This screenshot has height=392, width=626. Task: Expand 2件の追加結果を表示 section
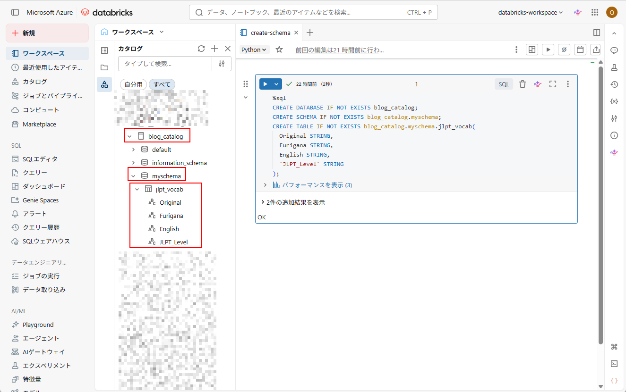(x=293, y=202)
